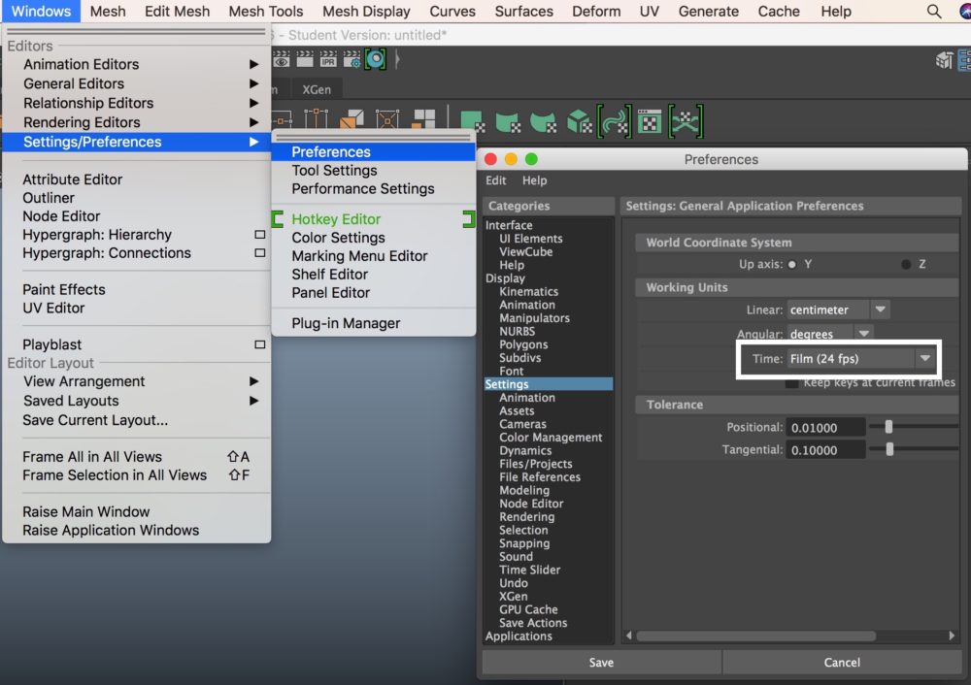Click scroll-right arrow in Preferences scrollbar
Viewport: 971px width, 685px height.
(952, 636)
